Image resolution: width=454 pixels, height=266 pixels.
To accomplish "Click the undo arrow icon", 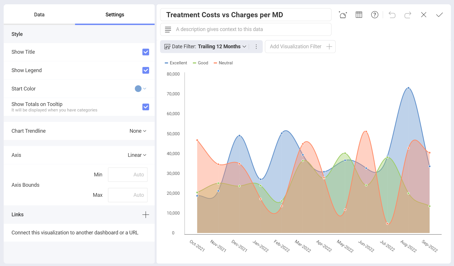I will tap(392, 15).
